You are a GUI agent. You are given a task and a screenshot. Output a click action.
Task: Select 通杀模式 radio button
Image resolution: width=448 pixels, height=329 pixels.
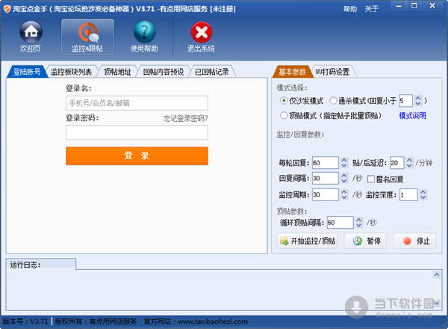[x=333, y=101]
